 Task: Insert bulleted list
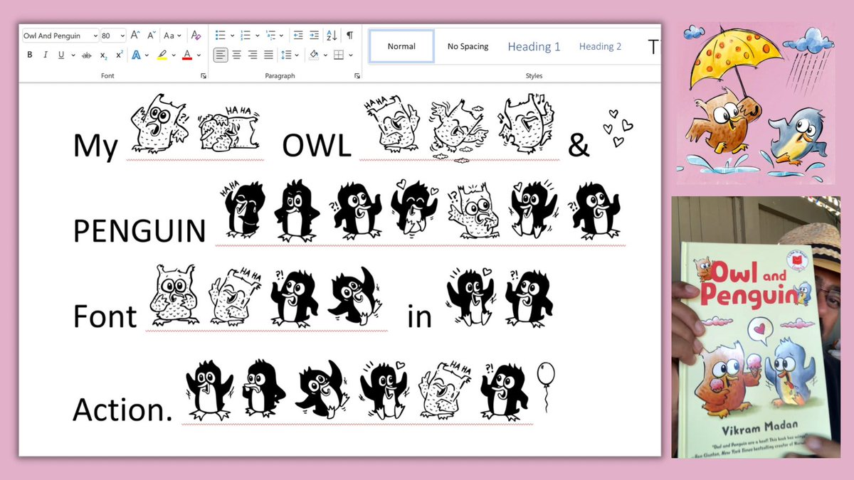221,35
